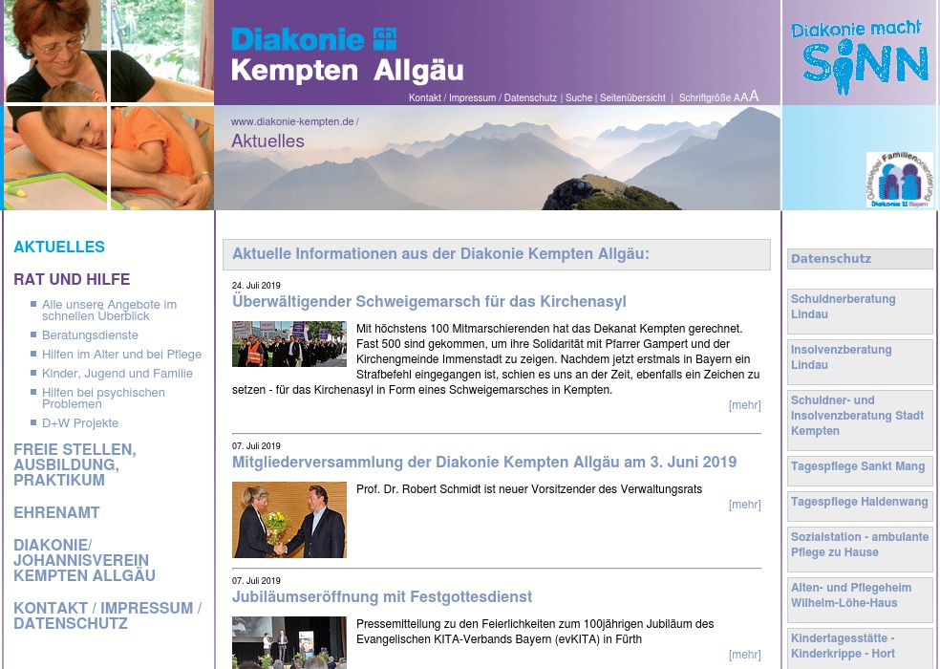
Task: Click the Suche link in header
Action: 579,97
